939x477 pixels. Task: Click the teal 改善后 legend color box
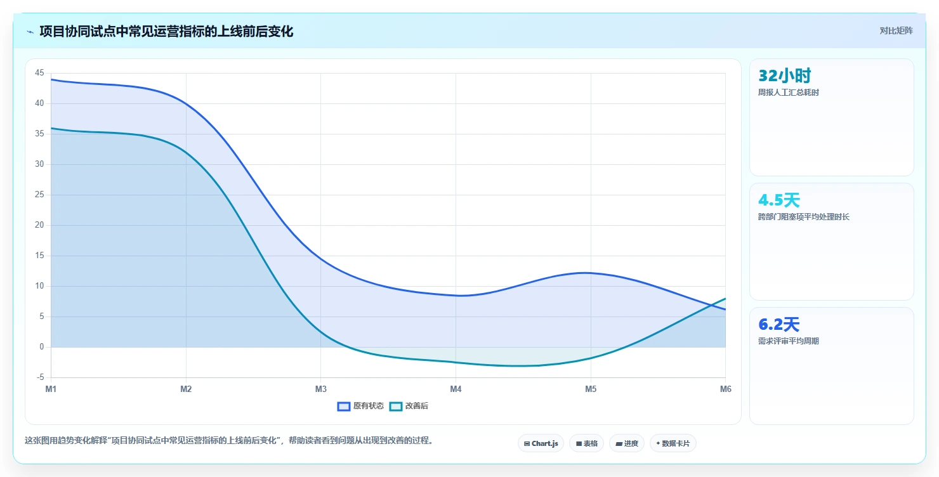click(396, 406)
